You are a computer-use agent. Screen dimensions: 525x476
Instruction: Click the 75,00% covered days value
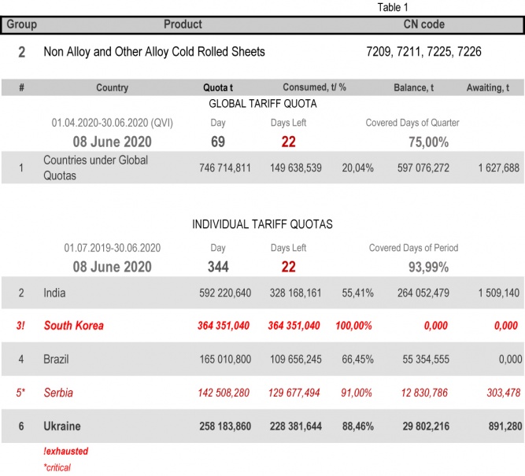pos(427,142)
